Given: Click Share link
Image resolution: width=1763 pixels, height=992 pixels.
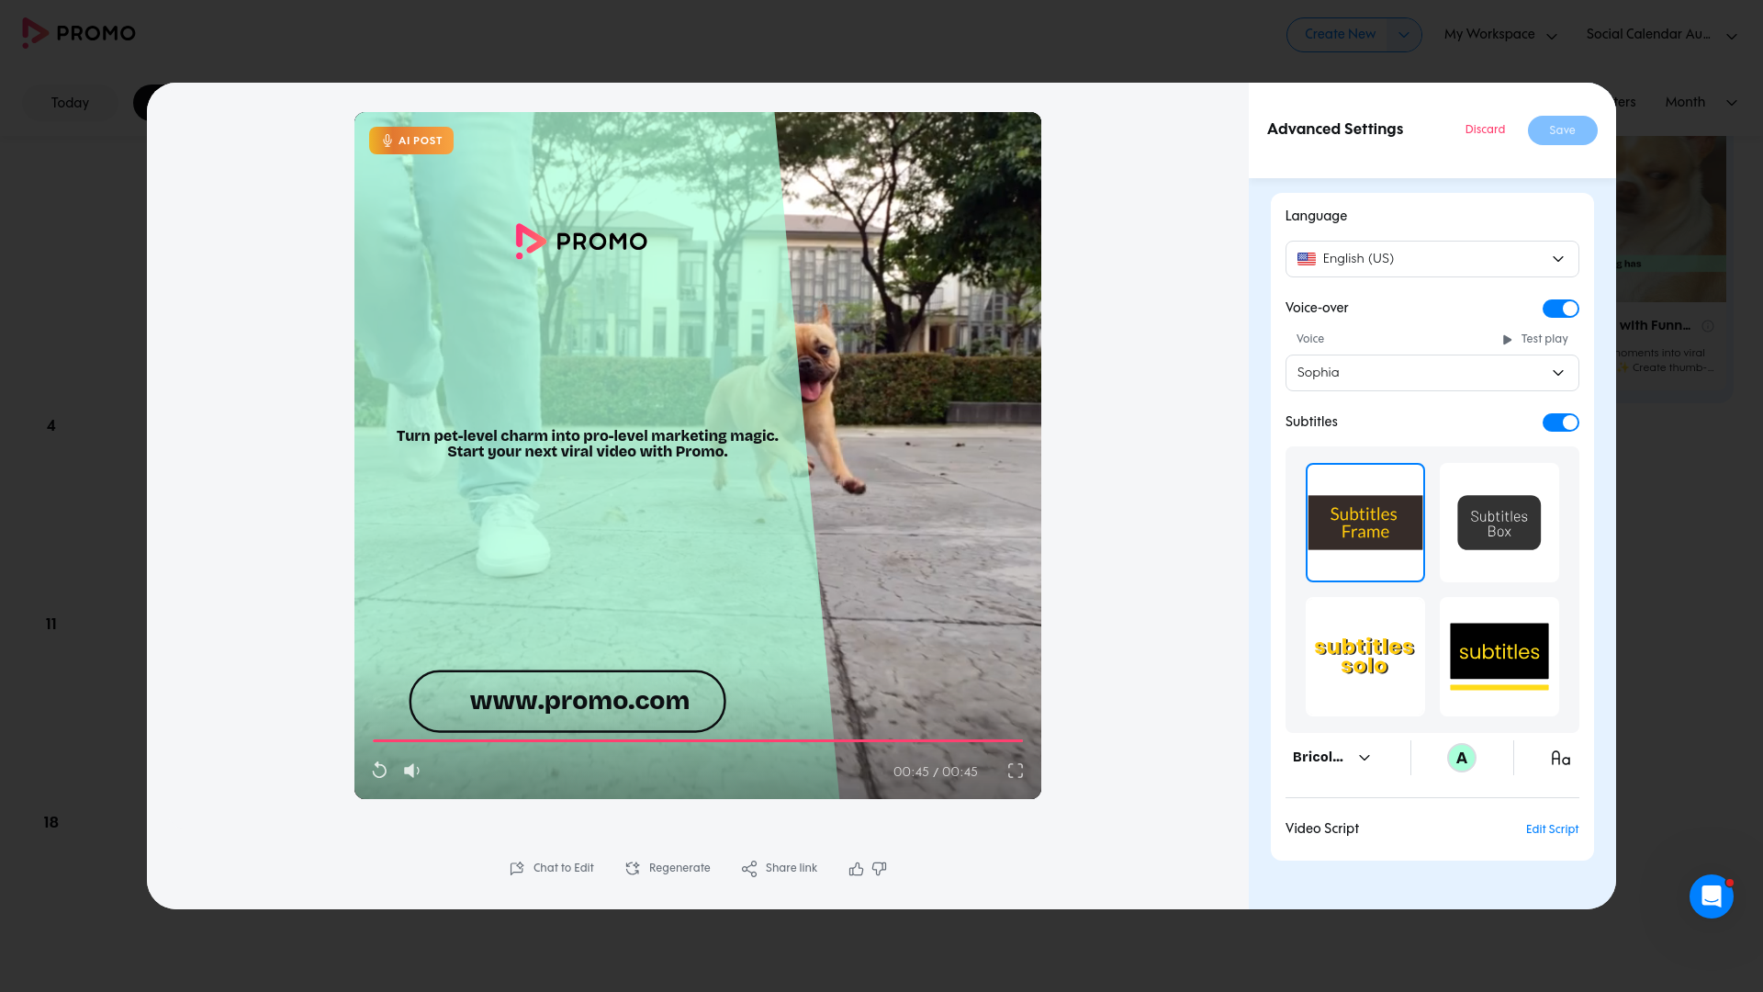Looking at the screenshot, I should click(x=779, y=869).
